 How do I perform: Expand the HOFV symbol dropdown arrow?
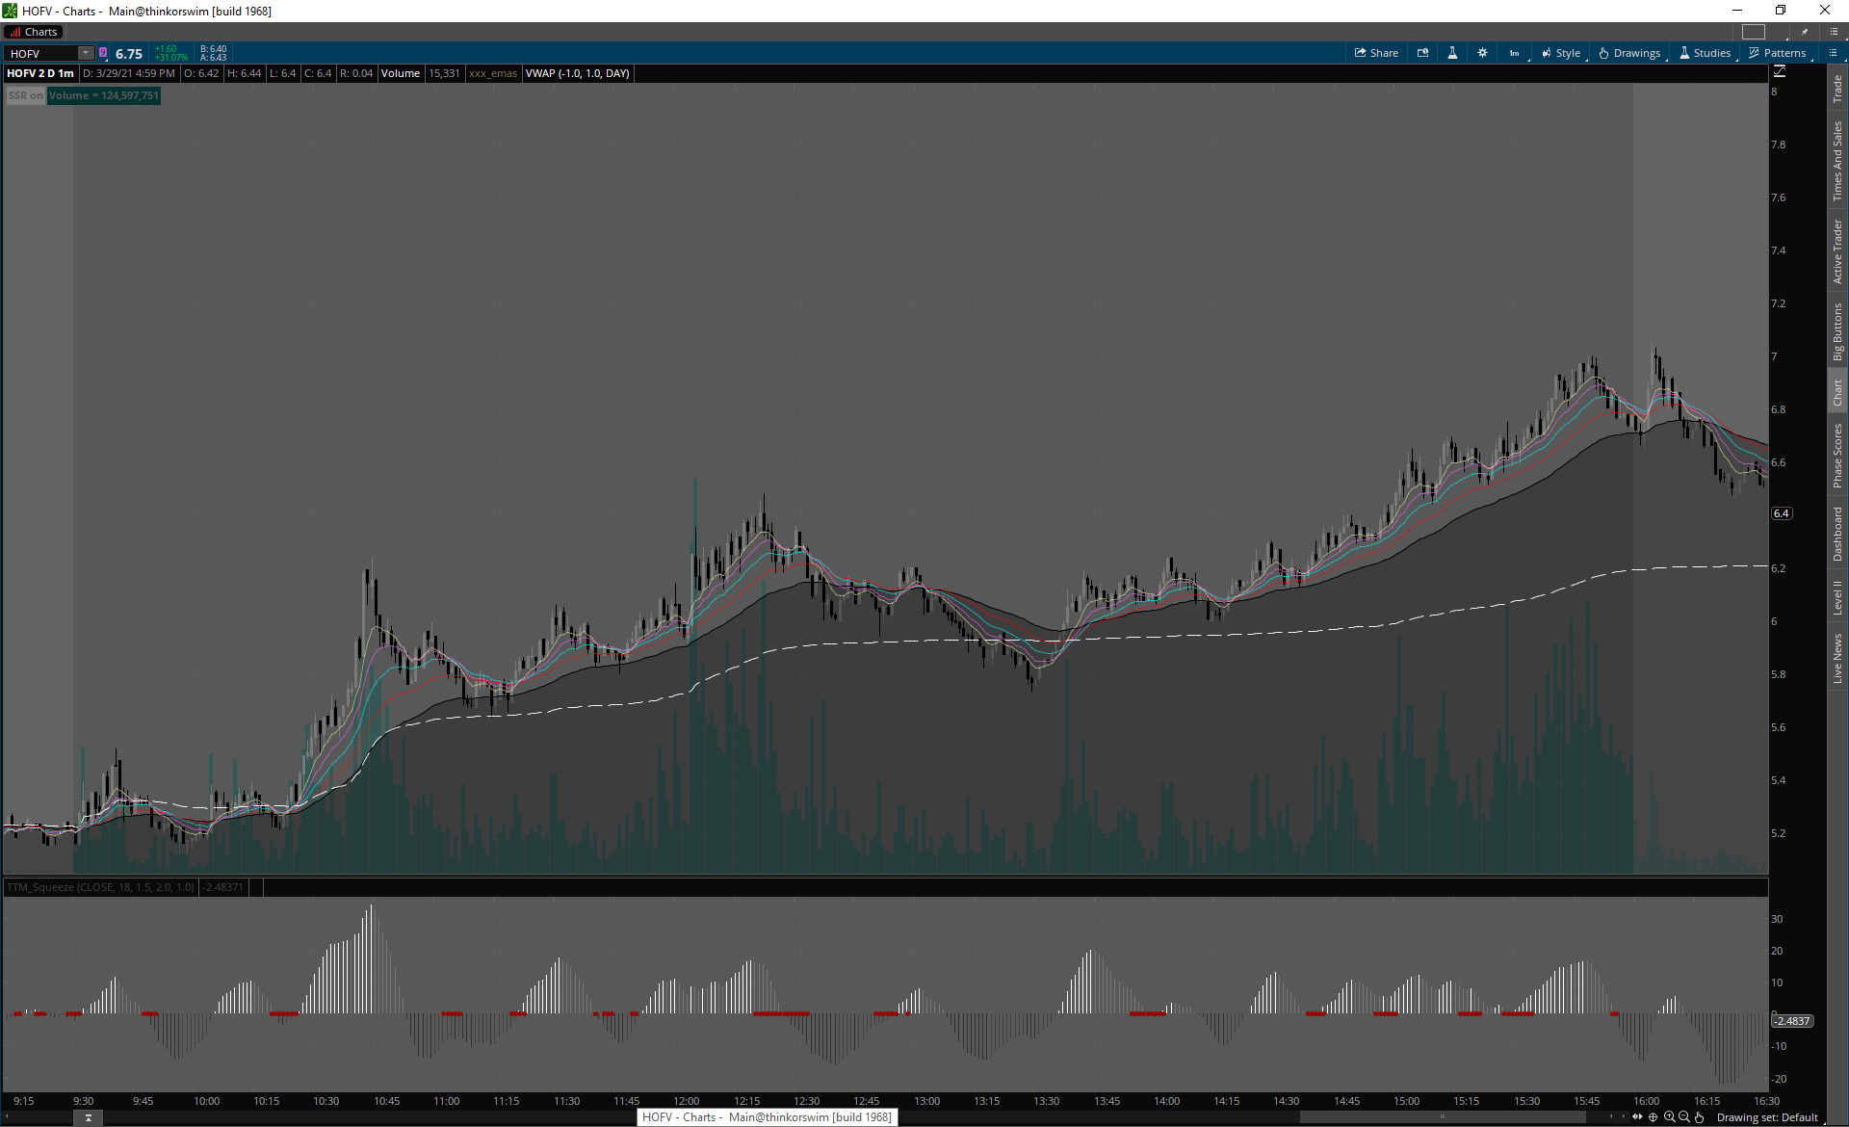86,53
